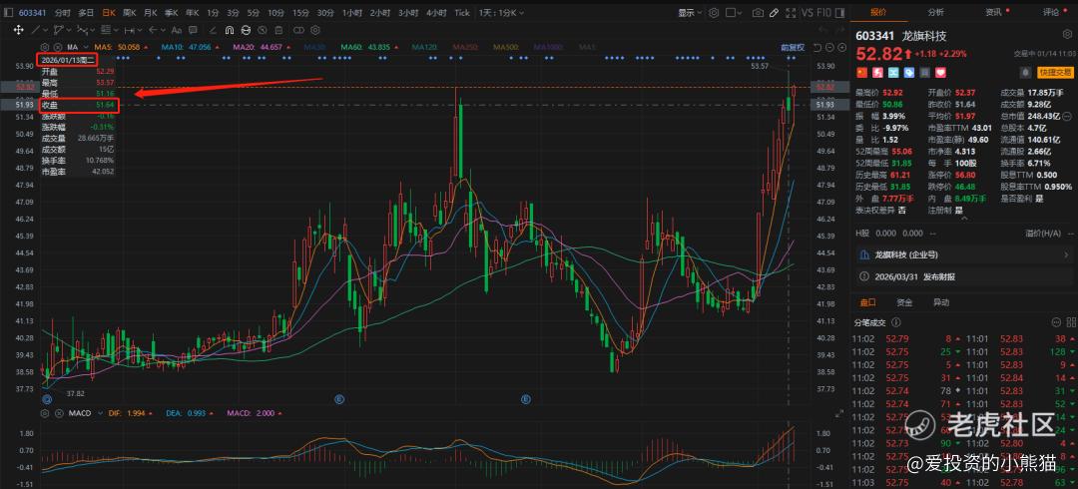Choose the trend line drawing tool
Screen dimensions: 1078x489
pyautogui.click(x=37, y=30)
